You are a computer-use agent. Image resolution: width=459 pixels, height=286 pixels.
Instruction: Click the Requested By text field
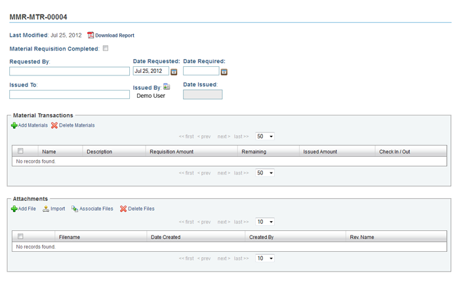pyautogui.click(x=70, y=71)
